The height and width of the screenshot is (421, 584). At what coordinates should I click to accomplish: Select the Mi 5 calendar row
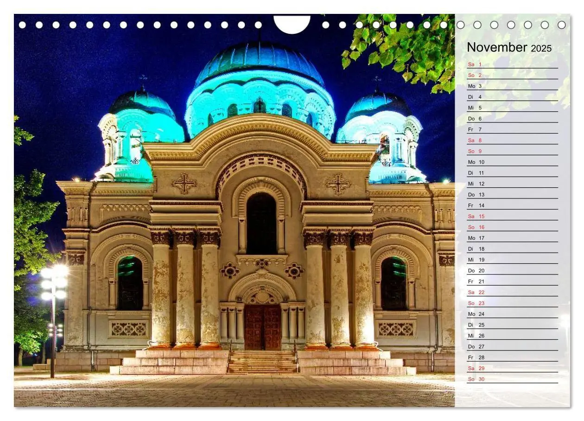[x=512, y=108]
